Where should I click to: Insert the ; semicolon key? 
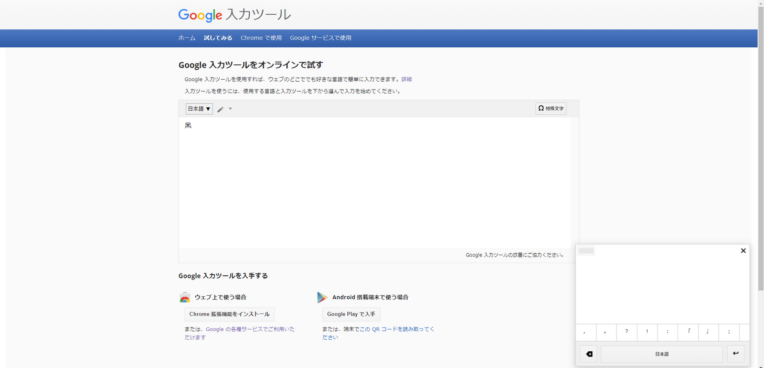[729, 332]
